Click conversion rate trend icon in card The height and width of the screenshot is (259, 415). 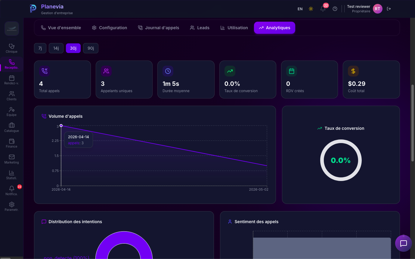click(230, 71)
